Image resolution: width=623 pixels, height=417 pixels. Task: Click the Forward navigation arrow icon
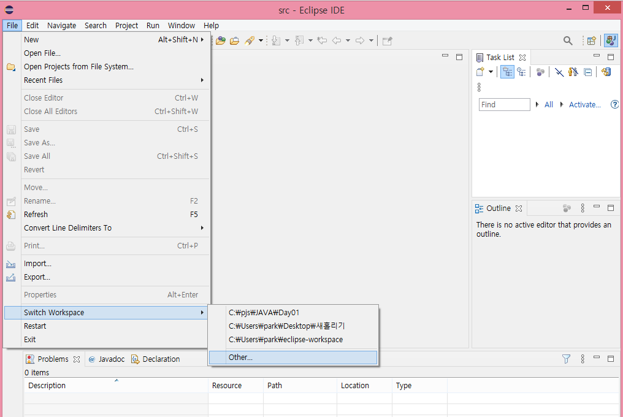click(359, 40)
